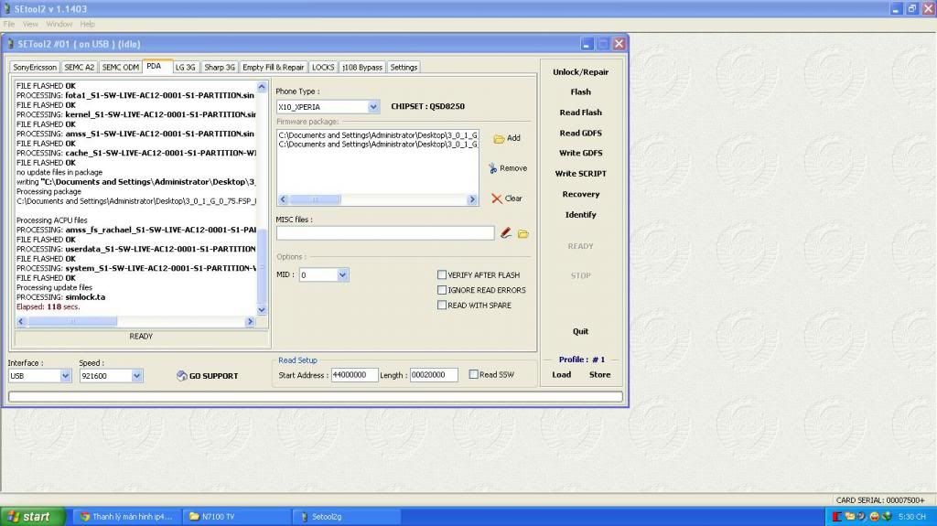Open the LOCKS tab
The height and width of the screenshot is (526, 937).
click(x=323, y=68)
